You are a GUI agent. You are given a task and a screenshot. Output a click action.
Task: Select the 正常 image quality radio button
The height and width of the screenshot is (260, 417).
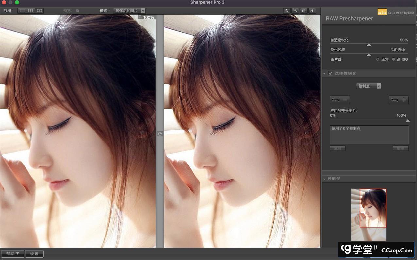378,59
